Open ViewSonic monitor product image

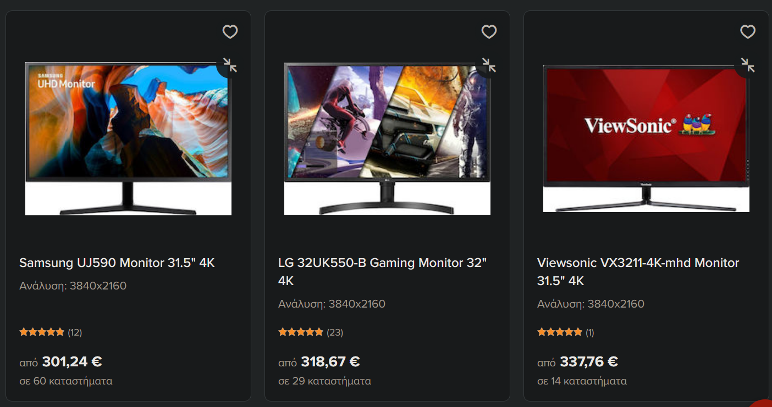(x=646, y=138)
